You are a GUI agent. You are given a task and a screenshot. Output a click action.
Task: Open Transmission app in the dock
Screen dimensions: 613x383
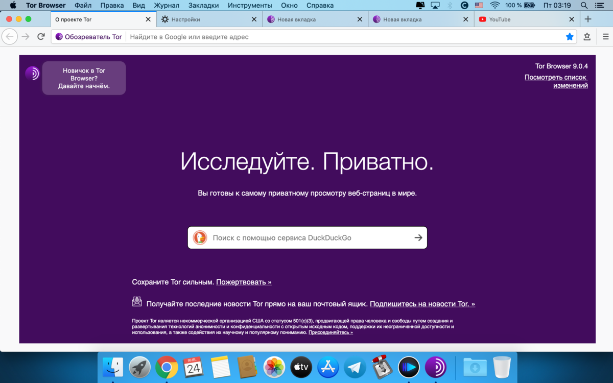tap(382, 367)
